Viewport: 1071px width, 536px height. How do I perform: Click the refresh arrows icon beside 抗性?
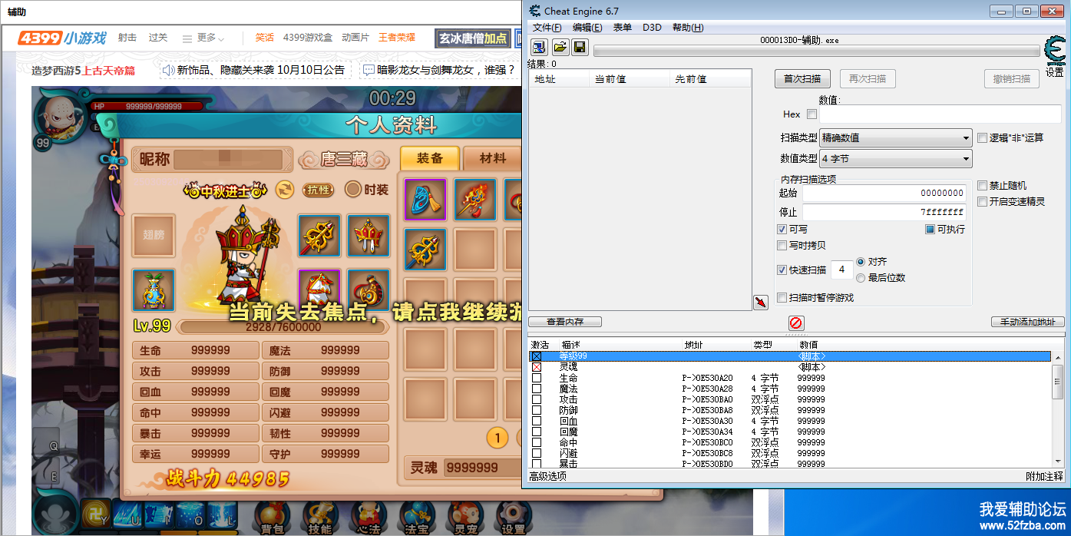tap(285, 190)
